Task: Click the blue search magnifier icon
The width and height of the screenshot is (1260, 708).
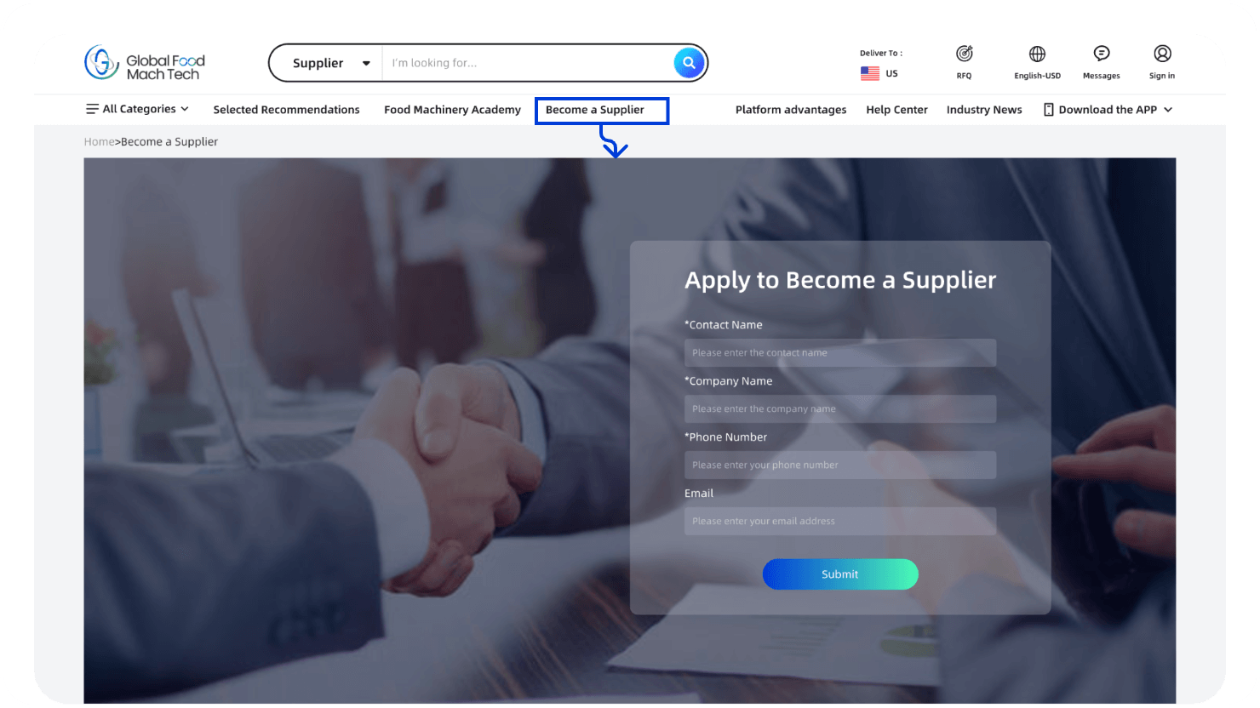Action: pyautogui.click(x=689, y=63)
